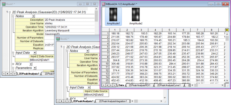Image resolution: width=231 pixels, height=105 pixels.
Task: Collapse 2D Peak Analysis report tree in Book1
Action: coord(10,12)
